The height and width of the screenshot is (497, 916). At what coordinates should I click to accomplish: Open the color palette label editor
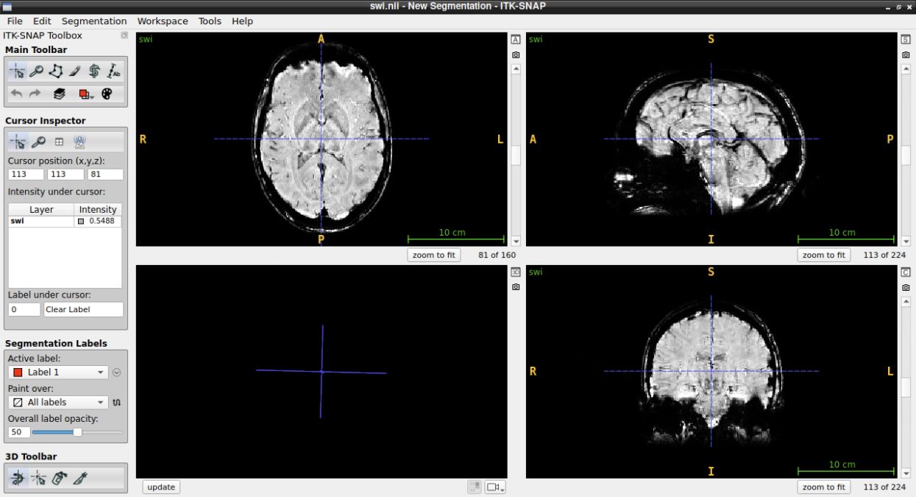pos(107,94)
